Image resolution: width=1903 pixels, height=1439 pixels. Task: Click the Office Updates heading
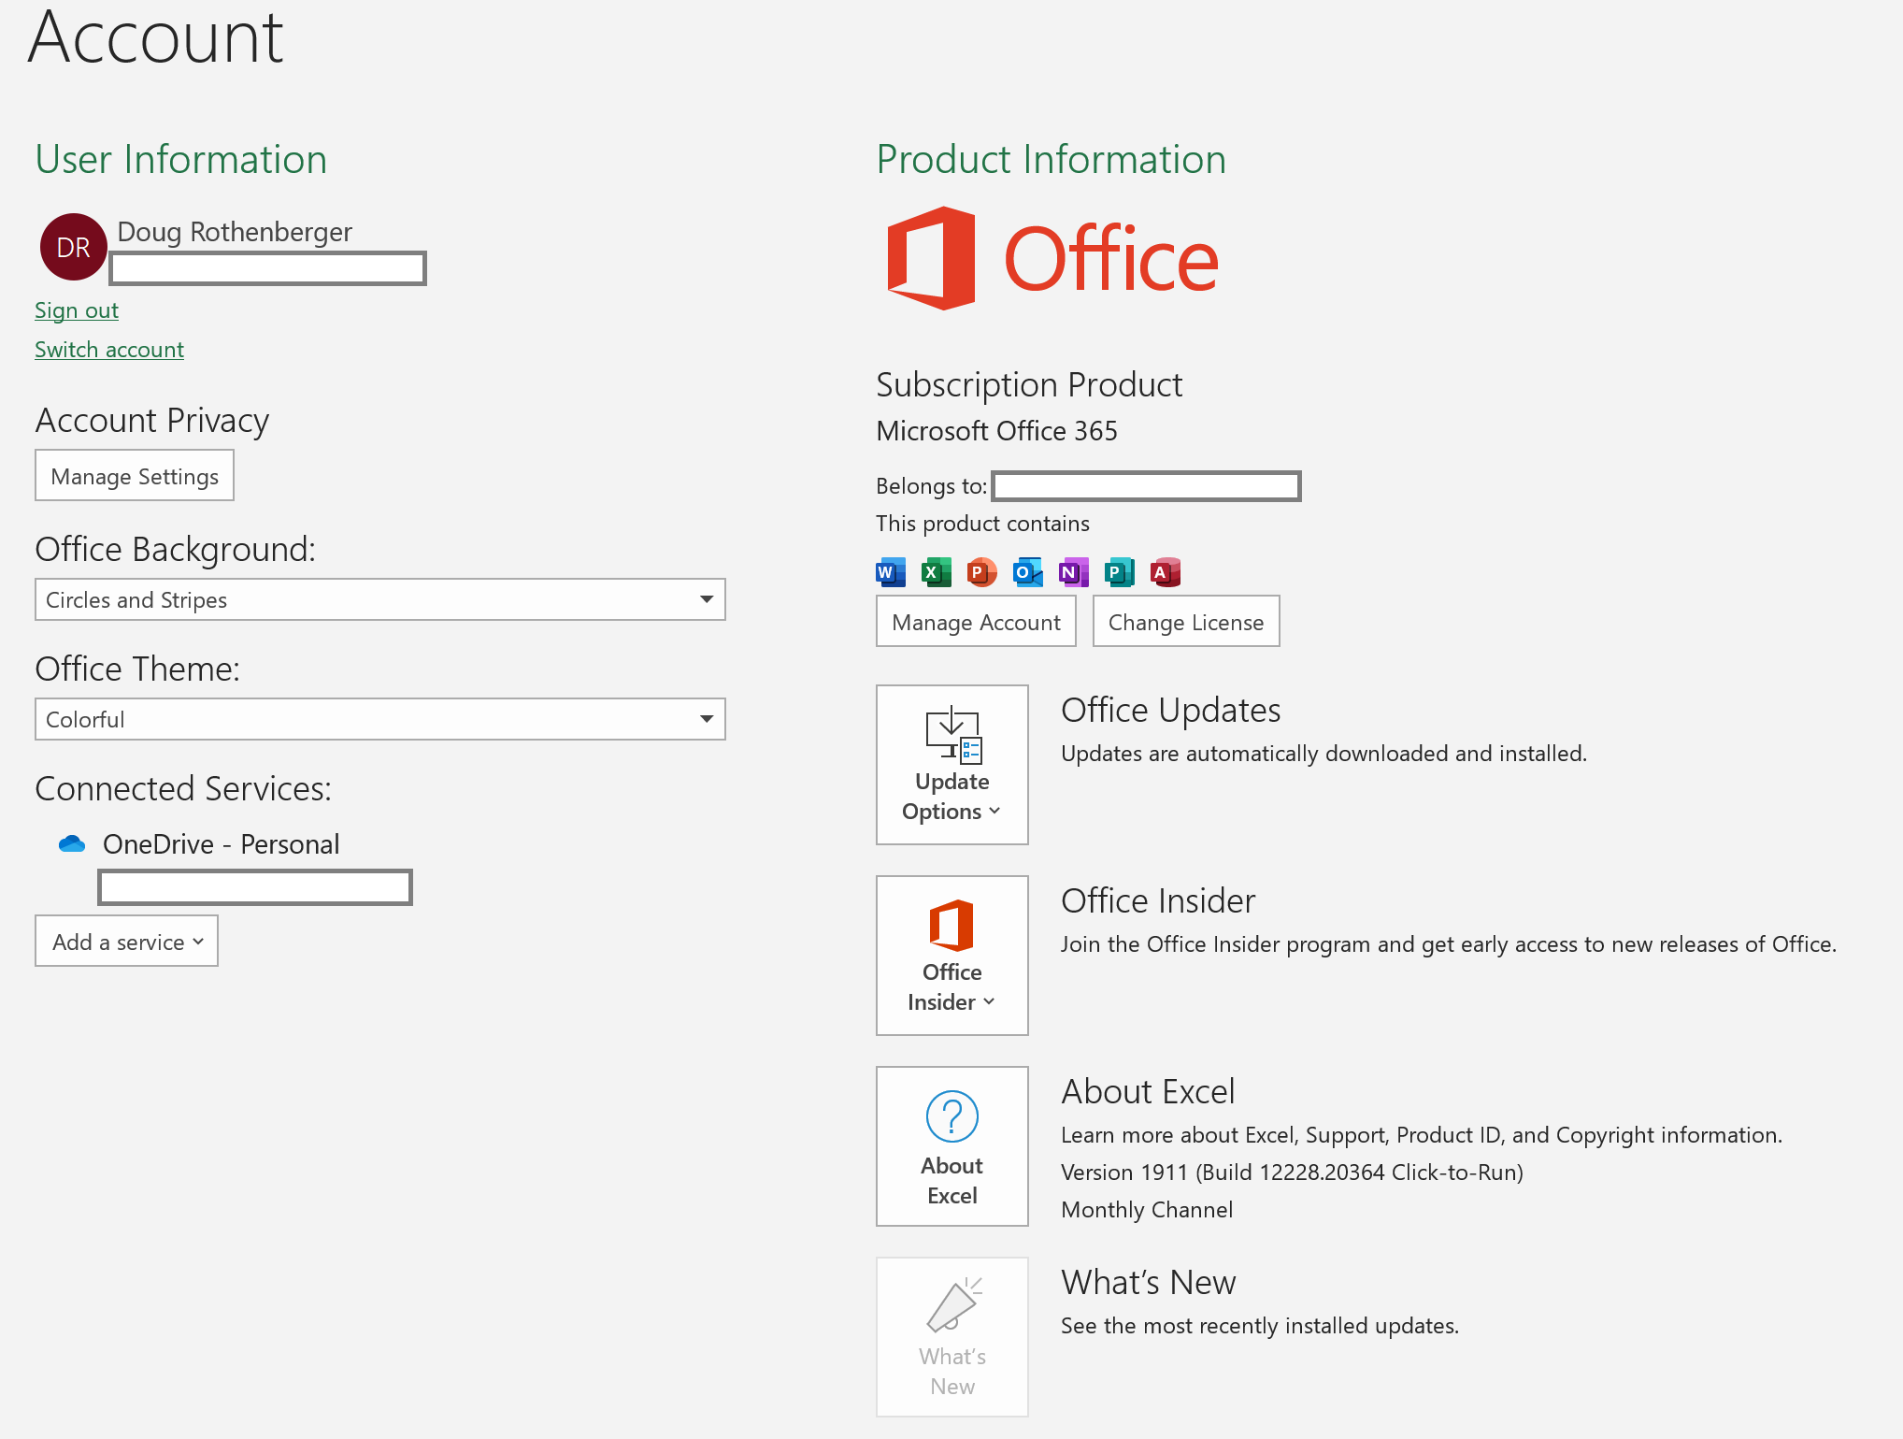[x=1170, y=711]
